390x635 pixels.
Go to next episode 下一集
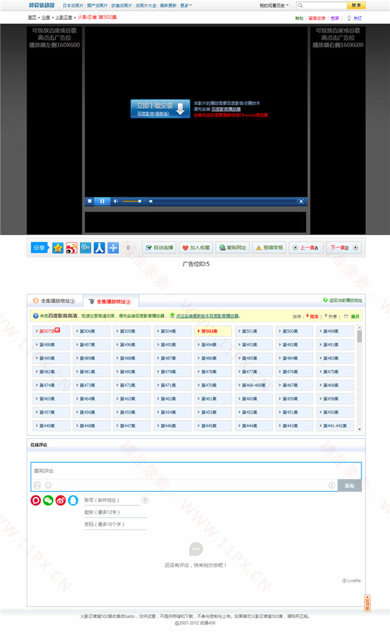(x=343, y=247)
